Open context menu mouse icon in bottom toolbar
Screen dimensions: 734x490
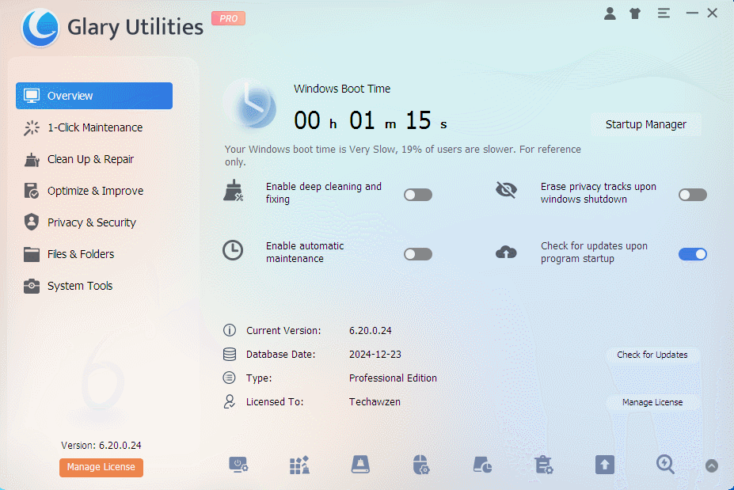point(421,465)
